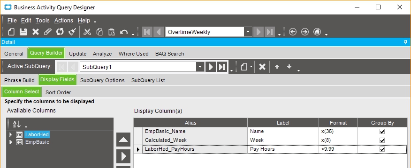This screenshot has width=411, height=168.
Task: Uncheck Group By for Calculated_Week
Action: [x=382, y=140]
